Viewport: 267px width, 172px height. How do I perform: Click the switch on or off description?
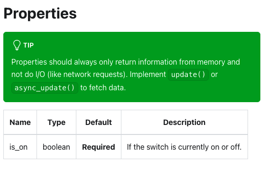[184, 147]
